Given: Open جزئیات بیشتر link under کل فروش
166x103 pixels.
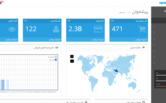Looking at the screenshot, I should tap(97, 40).
